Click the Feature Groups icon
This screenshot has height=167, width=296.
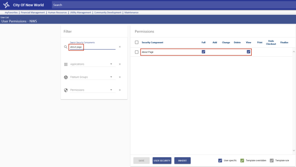(66, 77)
